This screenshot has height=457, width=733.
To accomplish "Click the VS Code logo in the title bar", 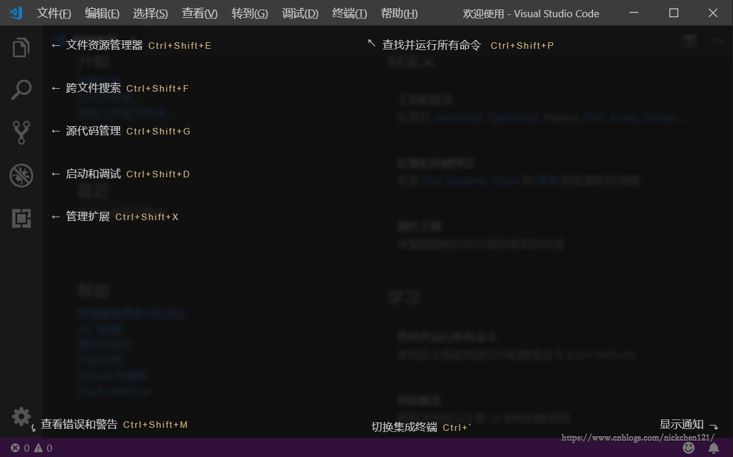I will click(x=16, y=12).
